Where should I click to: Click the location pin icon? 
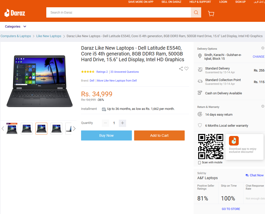tap(200, 56)
